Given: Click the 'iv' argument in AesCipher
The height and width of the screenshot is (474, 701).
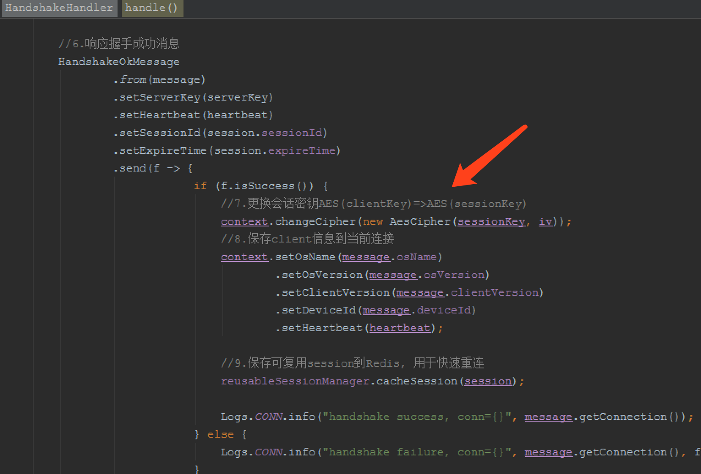Looking at the screenshot, I should click(x=545, y=221).
